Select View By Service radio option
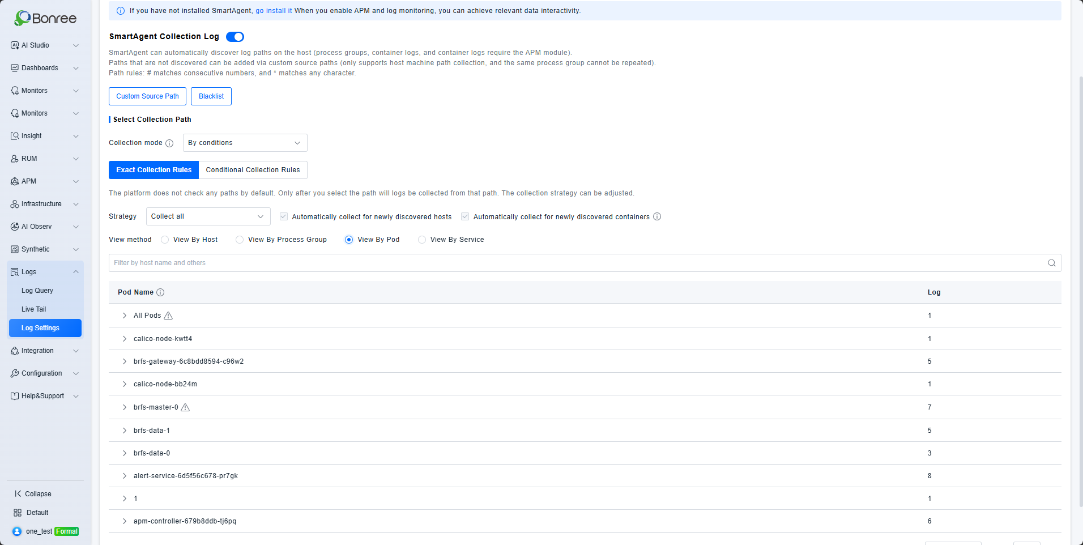 click(x=422, y=240)
